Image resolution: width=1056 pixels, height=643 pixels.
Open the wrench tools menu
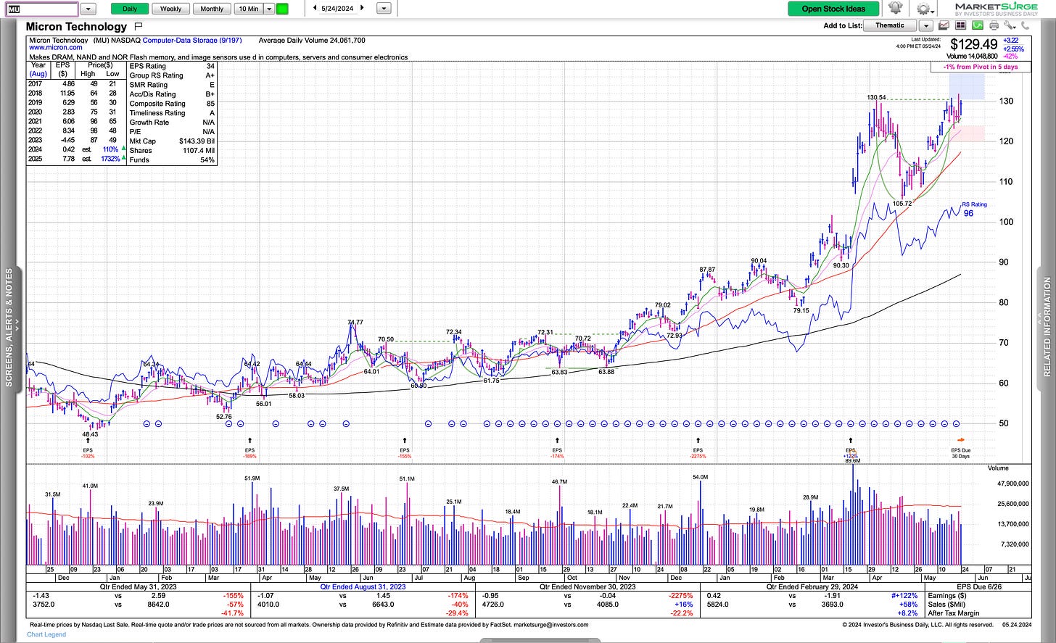(1008, 25)
